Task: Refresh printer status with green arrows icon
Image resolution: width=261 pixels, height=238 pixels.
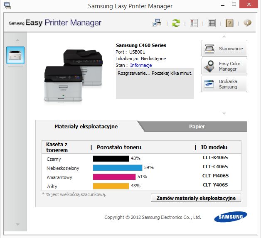Action: 176,23
